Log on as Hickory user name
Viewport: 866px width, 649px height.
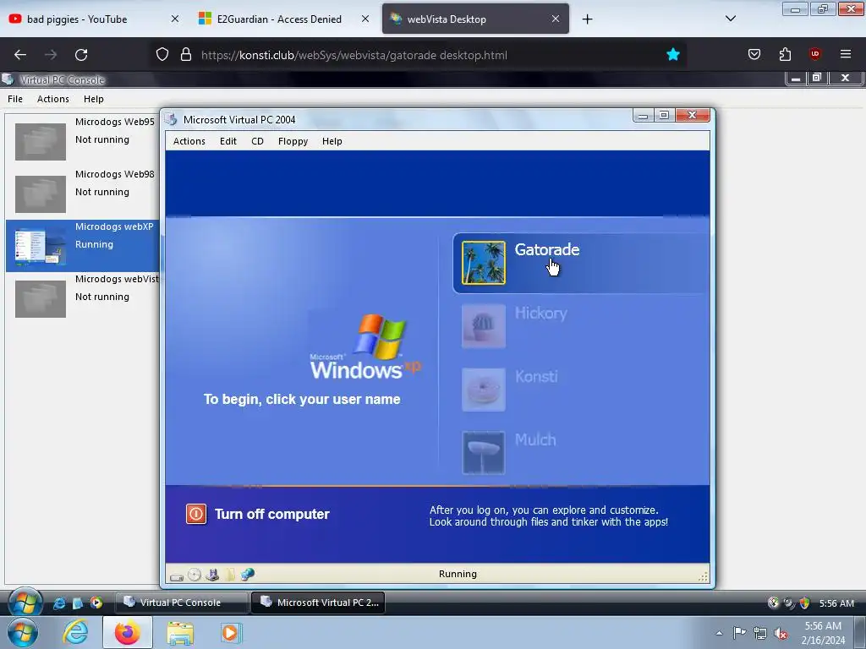540,313
